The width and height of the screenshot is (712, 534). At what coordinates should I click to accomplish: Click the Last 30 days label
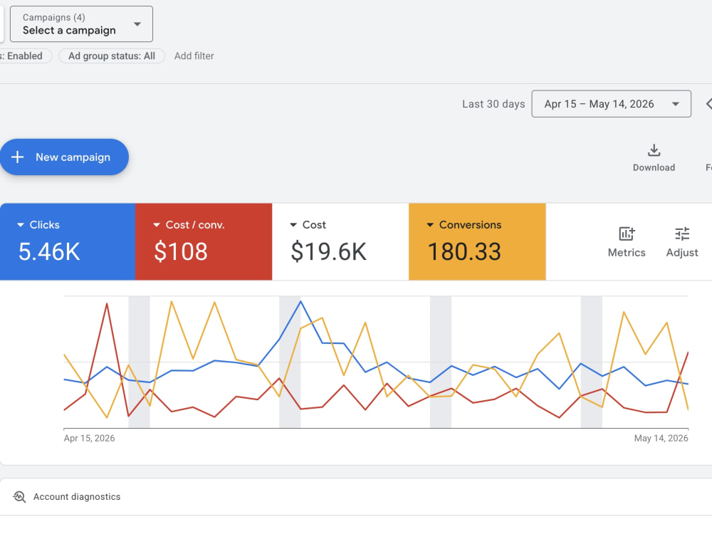493,104
